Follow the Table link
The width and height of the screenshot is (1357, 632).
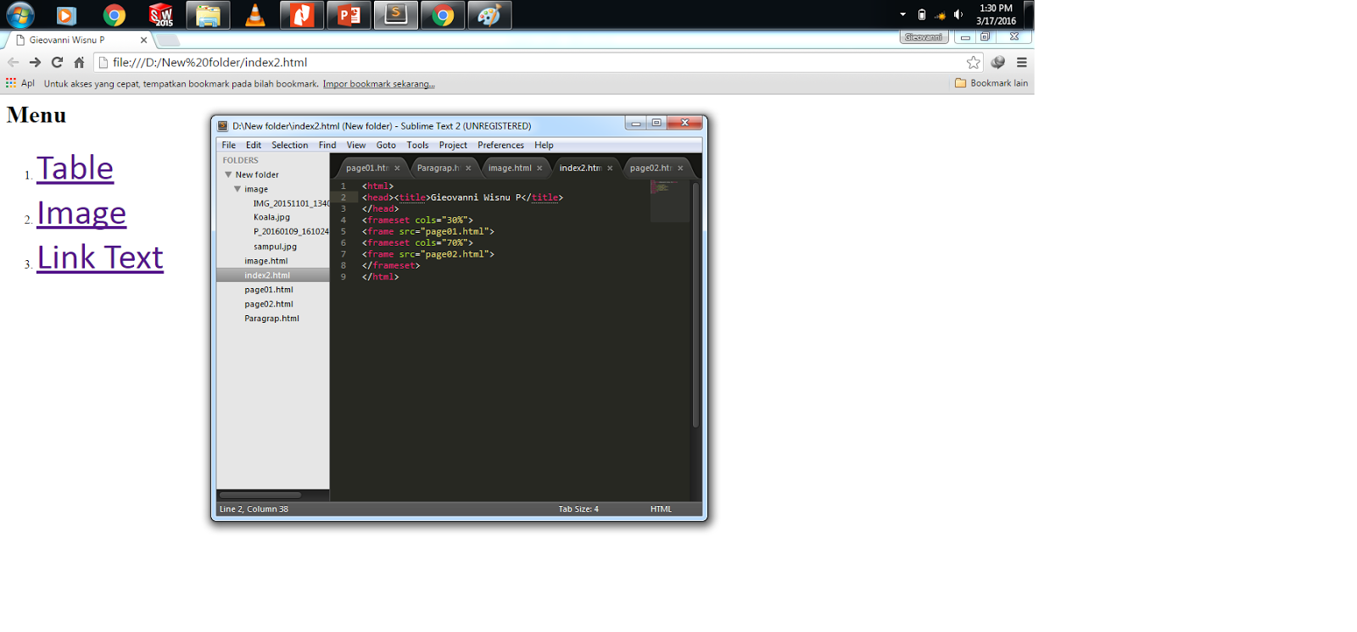[75, 169]
